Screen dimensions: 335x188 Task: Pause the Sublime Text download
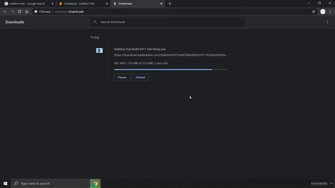(x=122, y=77)
